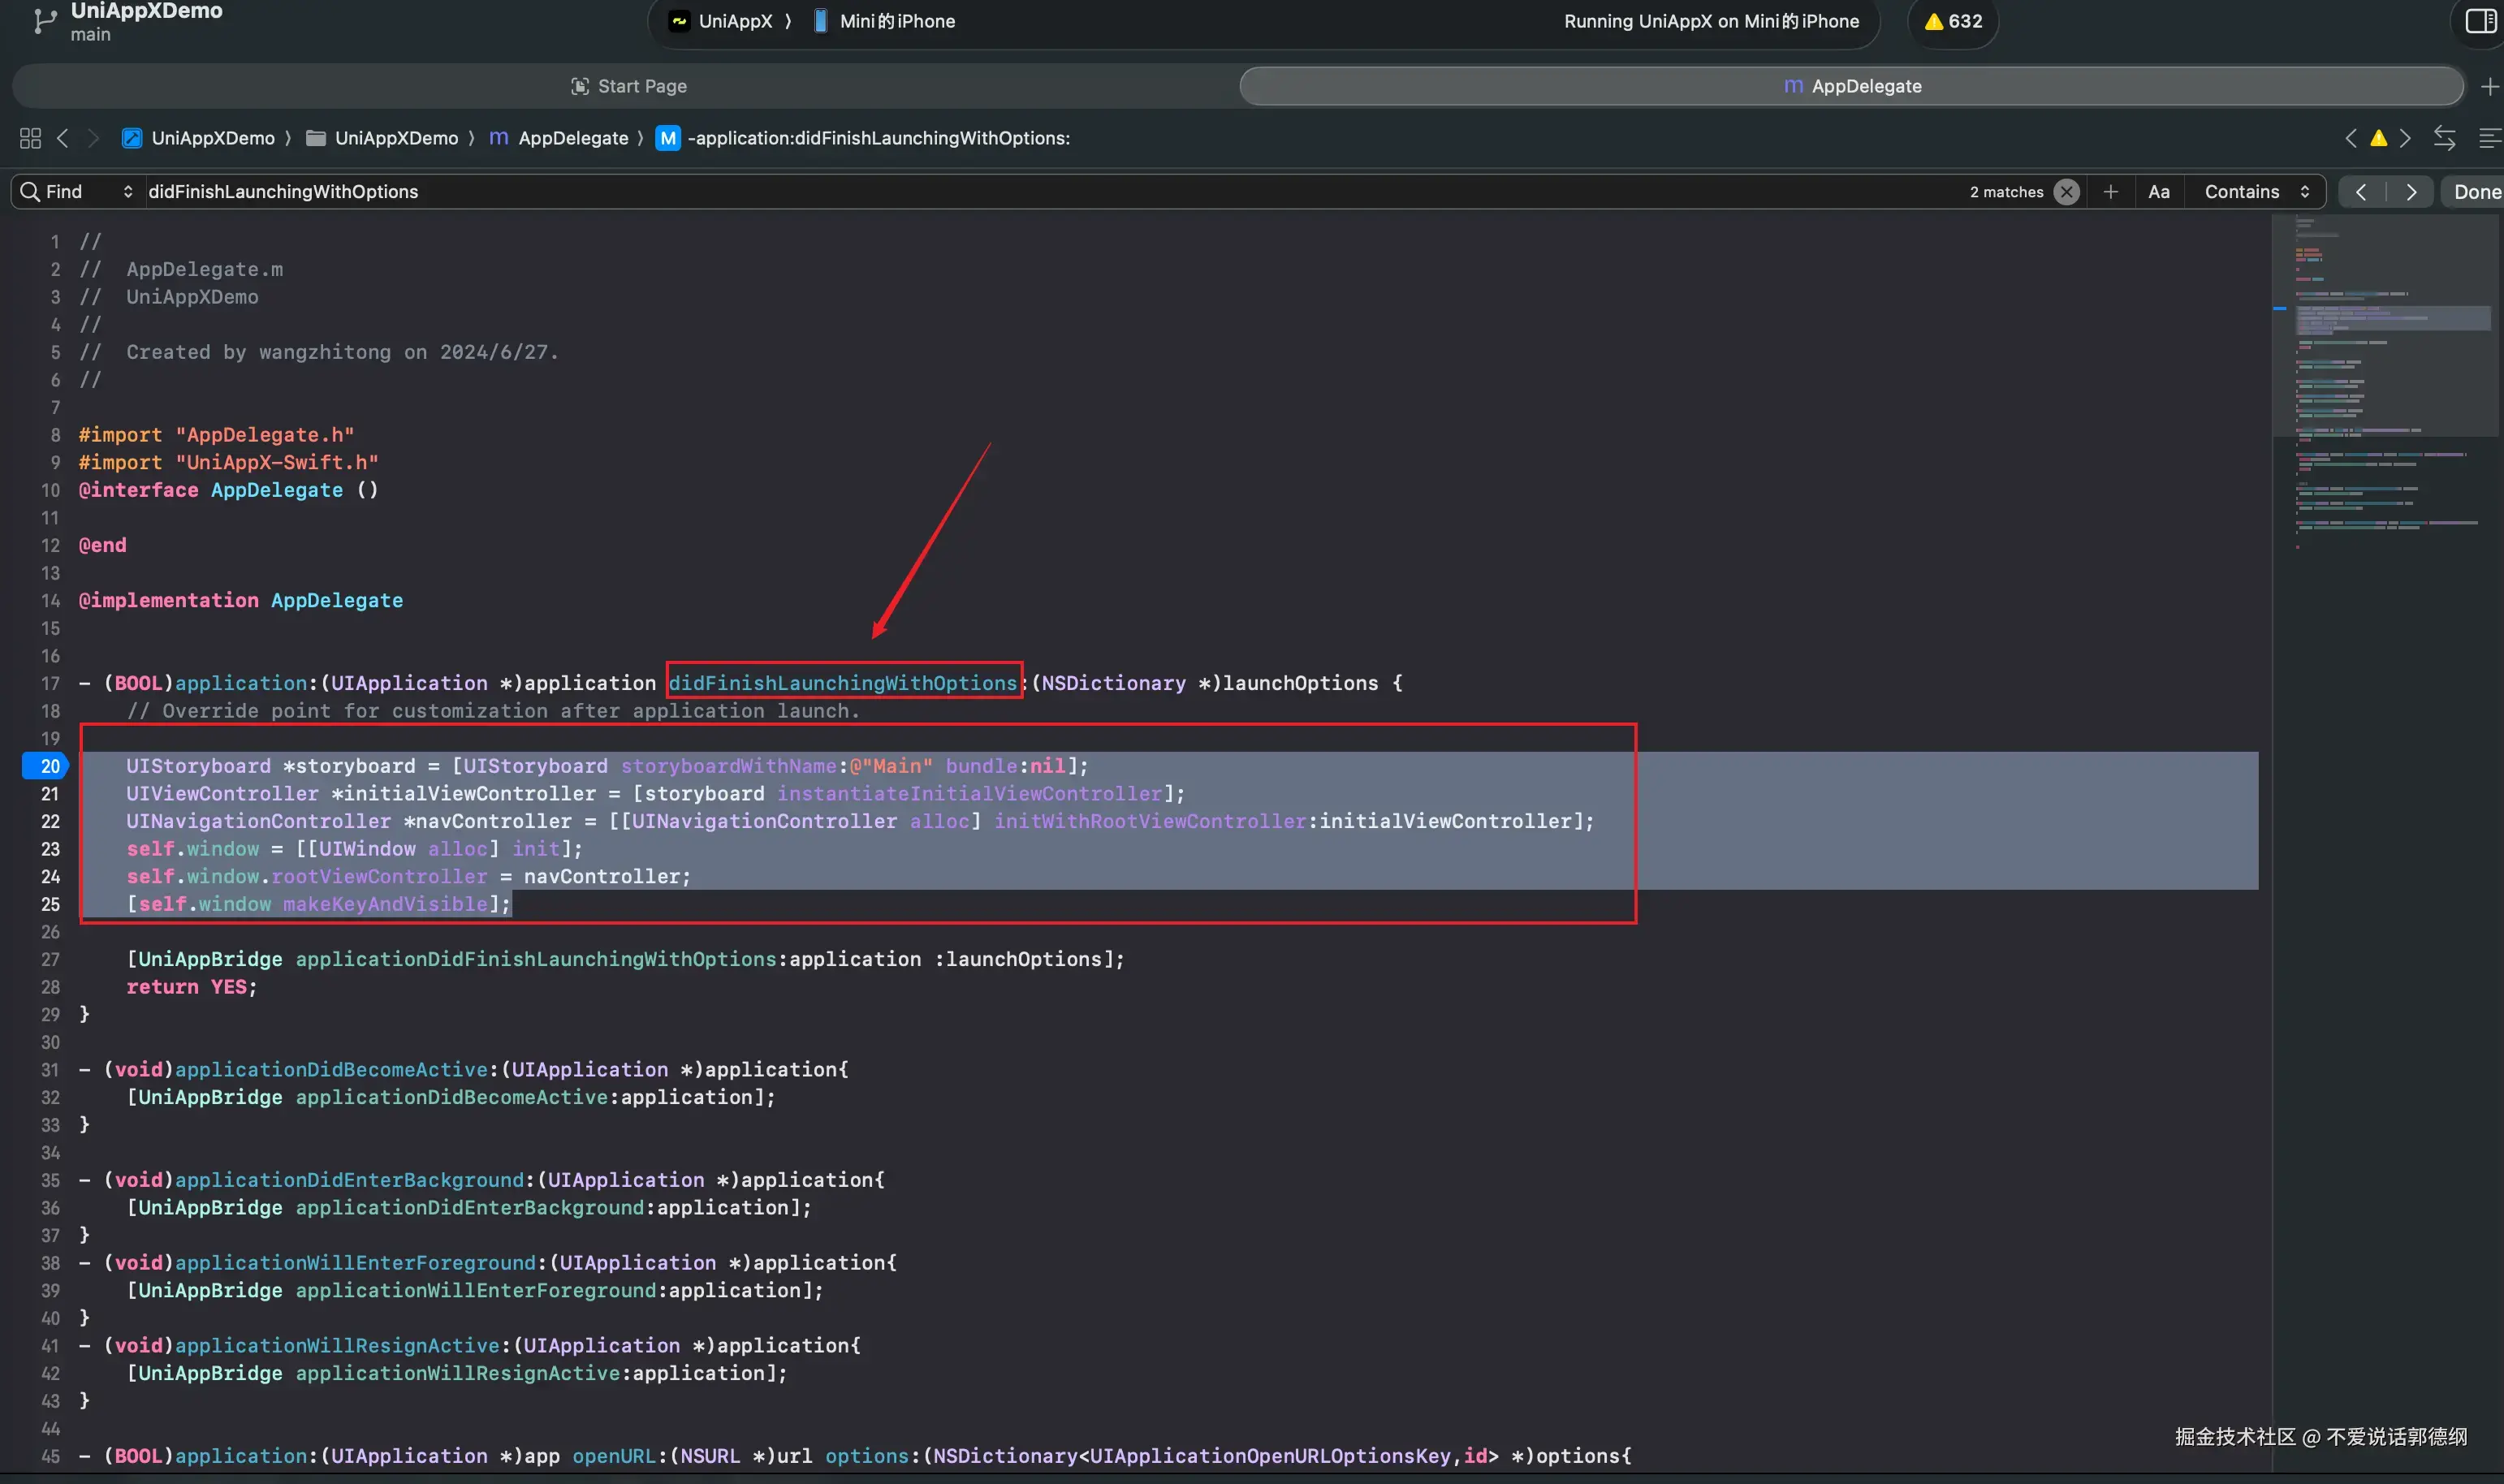Expand the UniAppX scheme selector
2504x1484 pixels.
734,21
